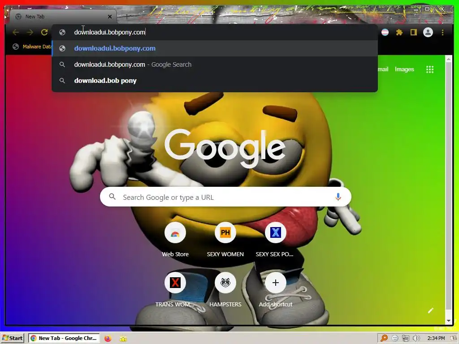This screenshot has height=344, width=459.
Task: Open the magnifier tray icon
Action: click(x=384, y=339)
